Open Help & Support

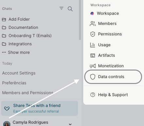tap(113, 95)
